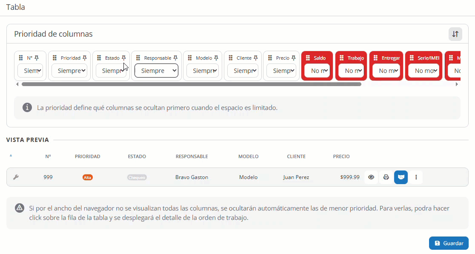Grab the drag handle on the Saldo column
This screenshot has height=254, width=475.
point(308,58)
